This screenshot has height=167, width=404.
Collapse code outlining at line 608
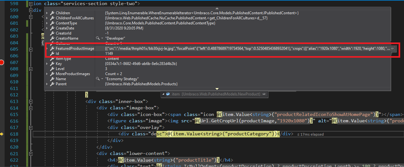click(31, 69)
